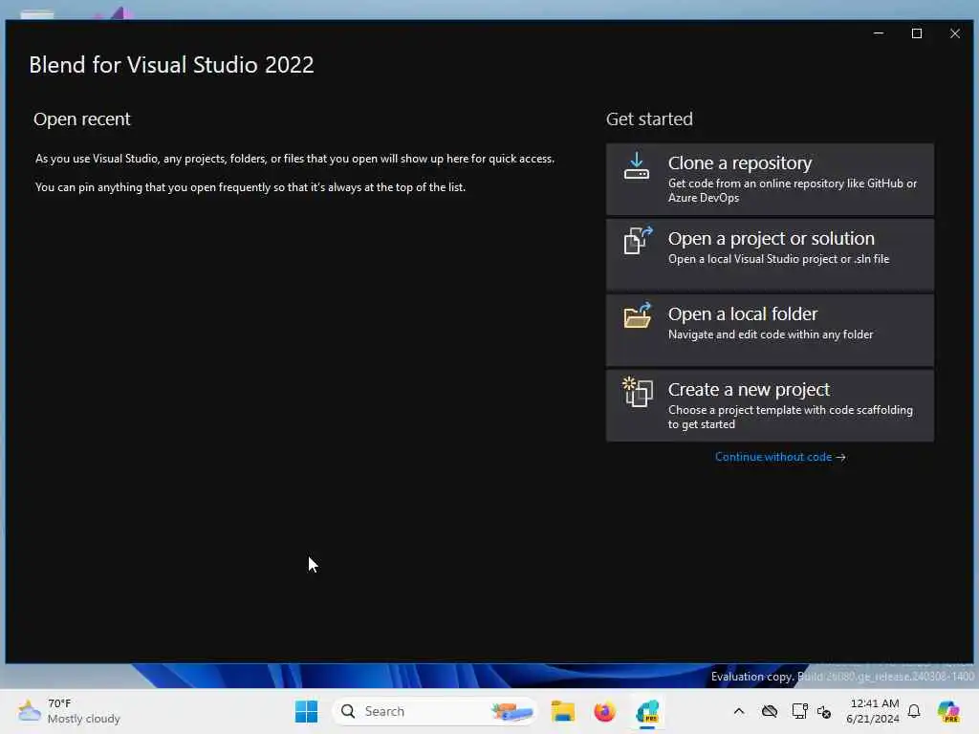The width and height of the screenshot is (979, 734).
Task: Click the 'Choose a project template' description text
Action: (x=791, y=417)
